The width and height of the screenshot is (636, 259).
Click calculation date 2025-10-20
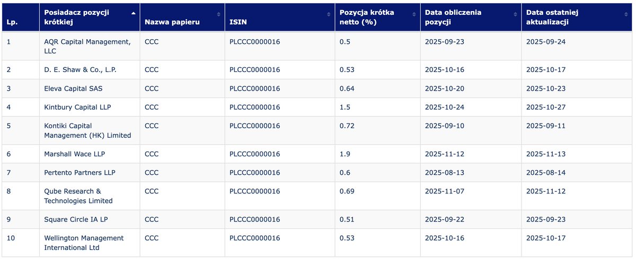pyautogui.click(x=445, y=88)
